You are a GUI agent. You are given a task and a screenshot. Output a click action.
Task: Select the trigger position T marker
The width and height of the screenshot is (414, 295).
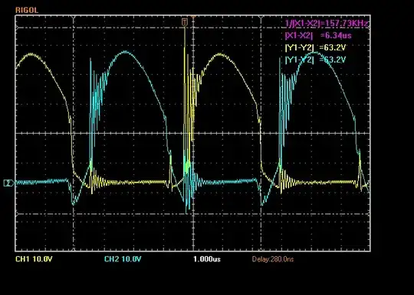click(185, 22)
